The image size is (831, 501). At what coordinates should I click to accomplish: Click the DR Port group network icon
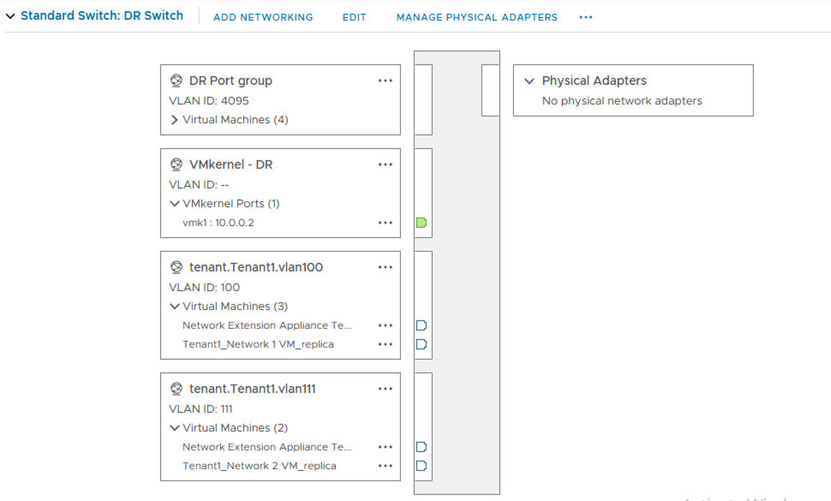point(176,81)
